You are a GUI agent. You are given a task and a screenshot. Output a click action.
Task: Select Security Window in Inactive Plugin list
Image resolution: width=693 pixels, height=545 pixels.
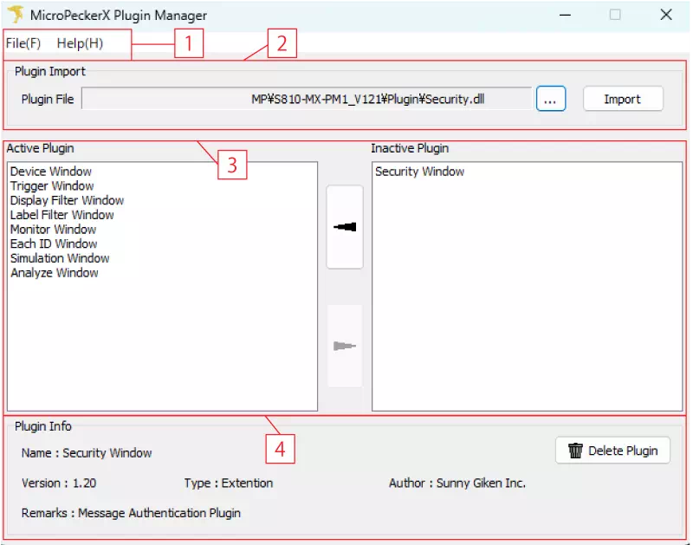pos(420,172)
